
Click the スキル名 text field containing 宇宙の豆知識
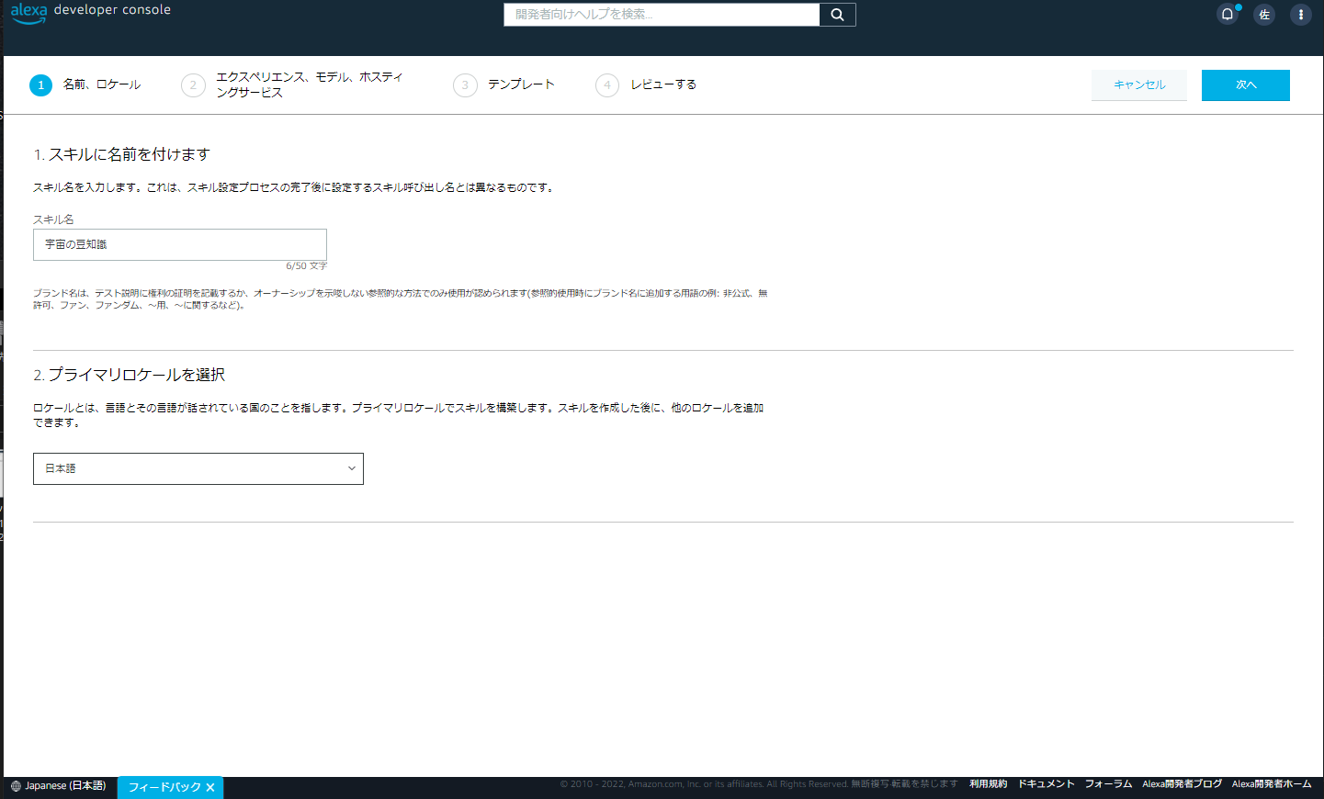pos(179,244)
